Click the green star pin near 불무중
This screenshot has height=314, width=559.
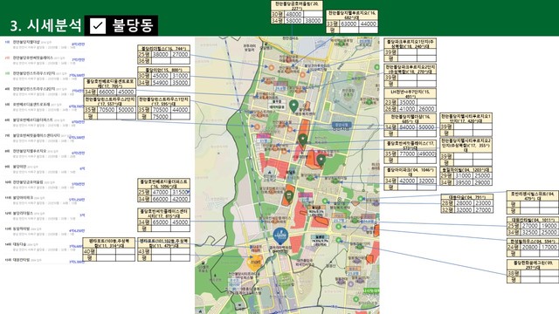[293, 106]
